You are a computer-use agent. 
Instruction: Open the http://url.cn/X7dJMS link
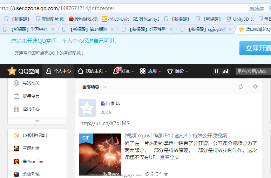coord(105,123)
